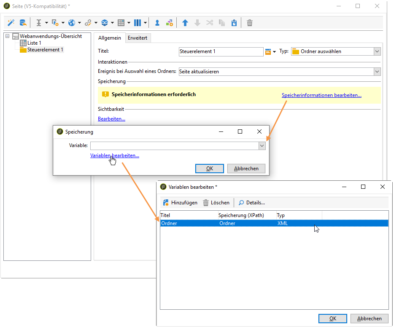Switch to the Allgemein tab
Viewport: 402px width, 327px height.
110,38
